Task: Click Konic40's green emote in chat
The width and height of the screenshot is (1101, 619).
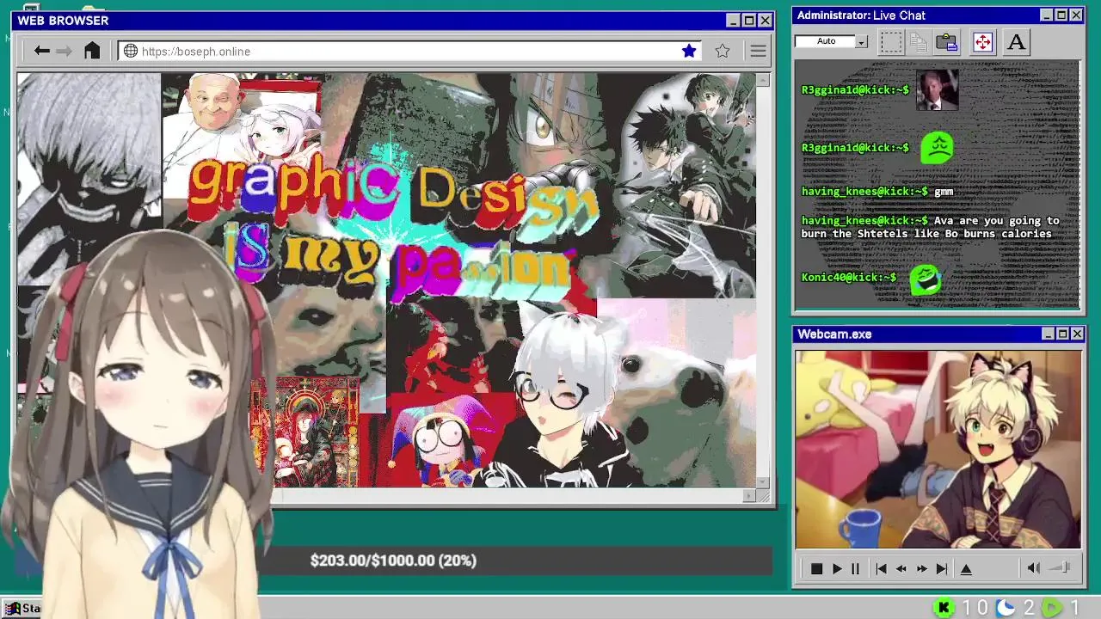Action: pyautogui.click(x=926, y=279)
